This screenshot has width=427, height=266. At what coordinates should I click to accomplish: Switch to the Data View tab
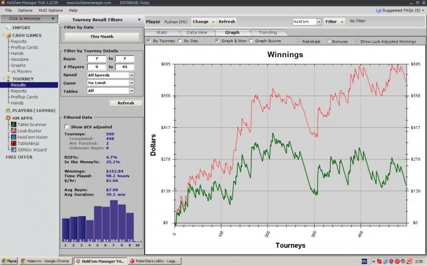point(197,32)
